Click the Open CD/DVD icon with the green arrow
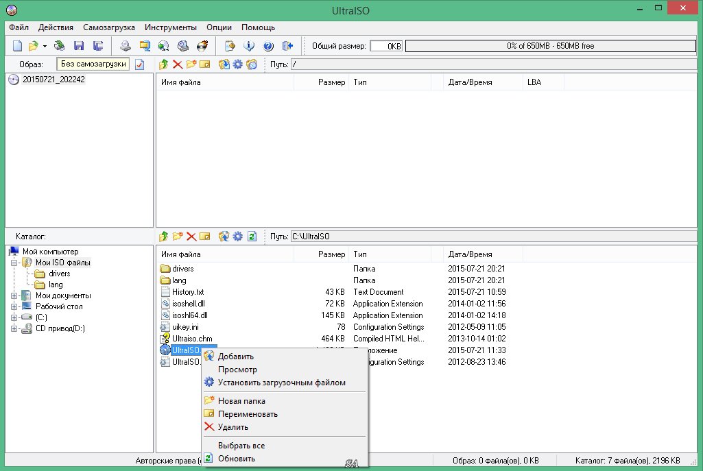Viewport: 703px width, 471px height. pyautogui.click(x=59, y=46)
